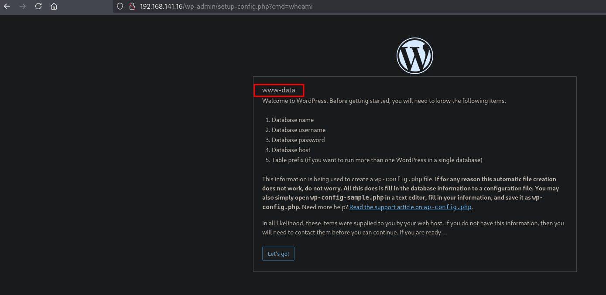Click the "Table prefix" list item
This screenshot has height=295, width=606.
point(377,160)
